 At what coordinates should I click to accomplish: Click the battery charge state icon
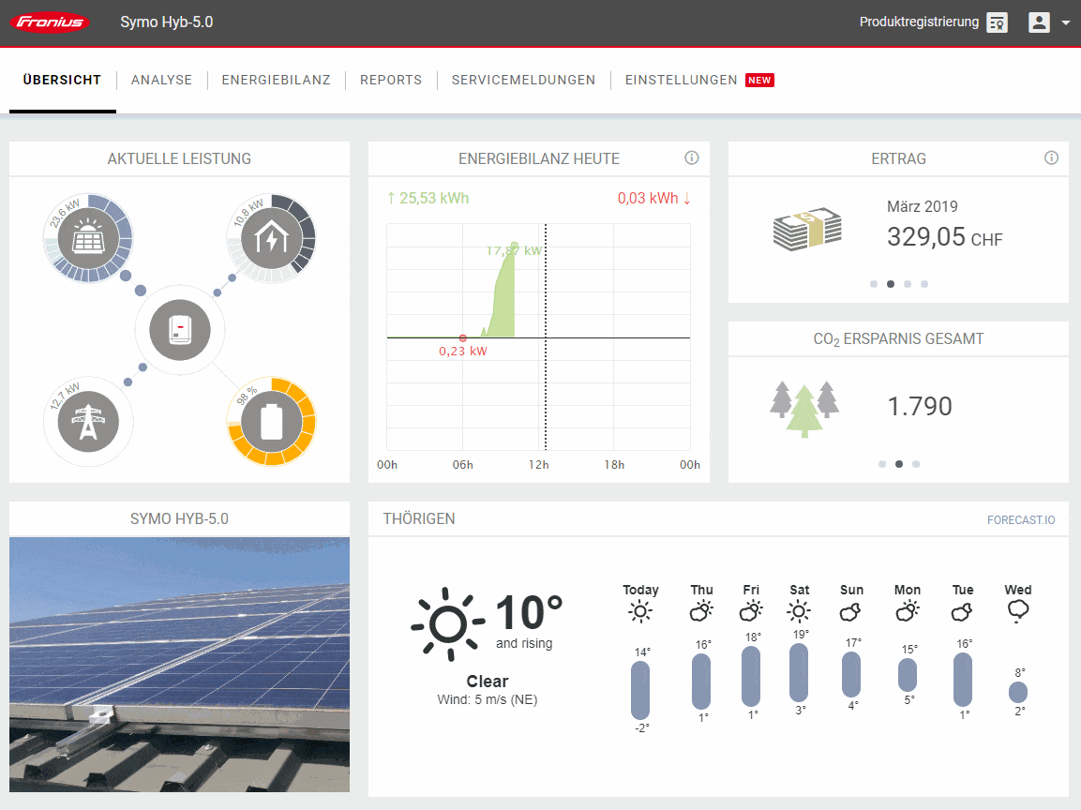tap(272, 422)
